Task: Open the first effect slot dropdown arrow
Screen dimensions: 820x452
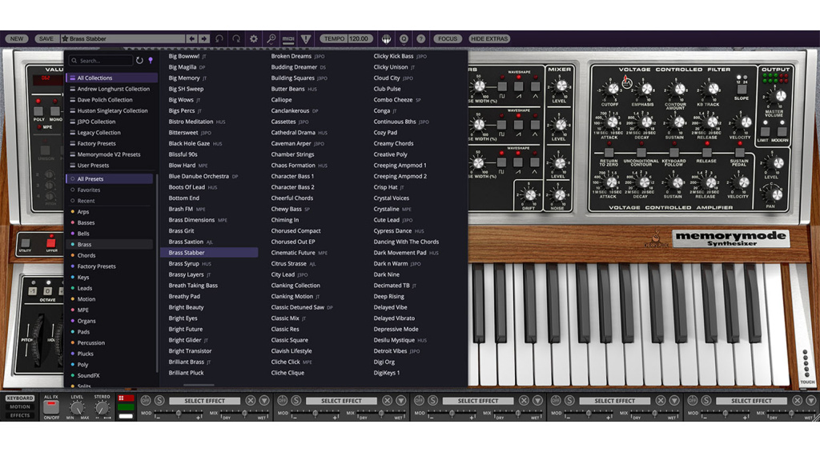Action: 264,400
